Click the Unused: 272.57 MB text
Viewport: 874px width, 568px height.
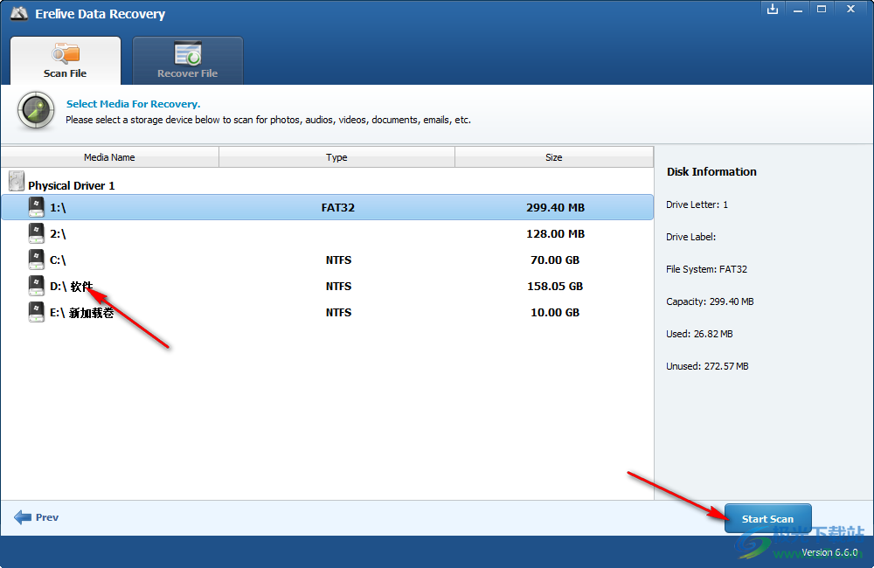pyautogui.click(x=707, y=366)
